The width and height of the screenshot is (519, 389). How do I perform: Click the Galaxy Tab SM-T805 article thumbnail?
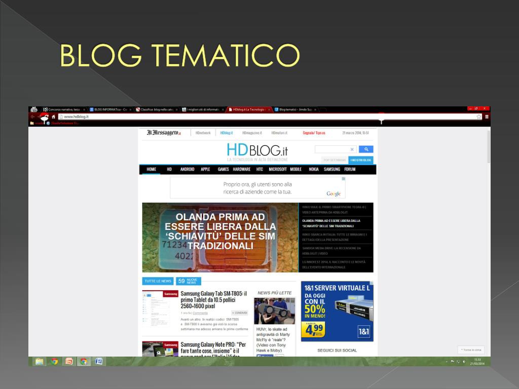coord(160,308)
